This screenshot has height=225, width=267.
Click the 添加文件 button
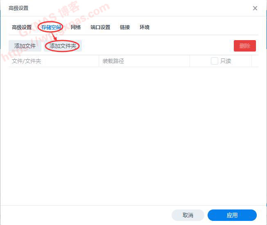point(25,46)
